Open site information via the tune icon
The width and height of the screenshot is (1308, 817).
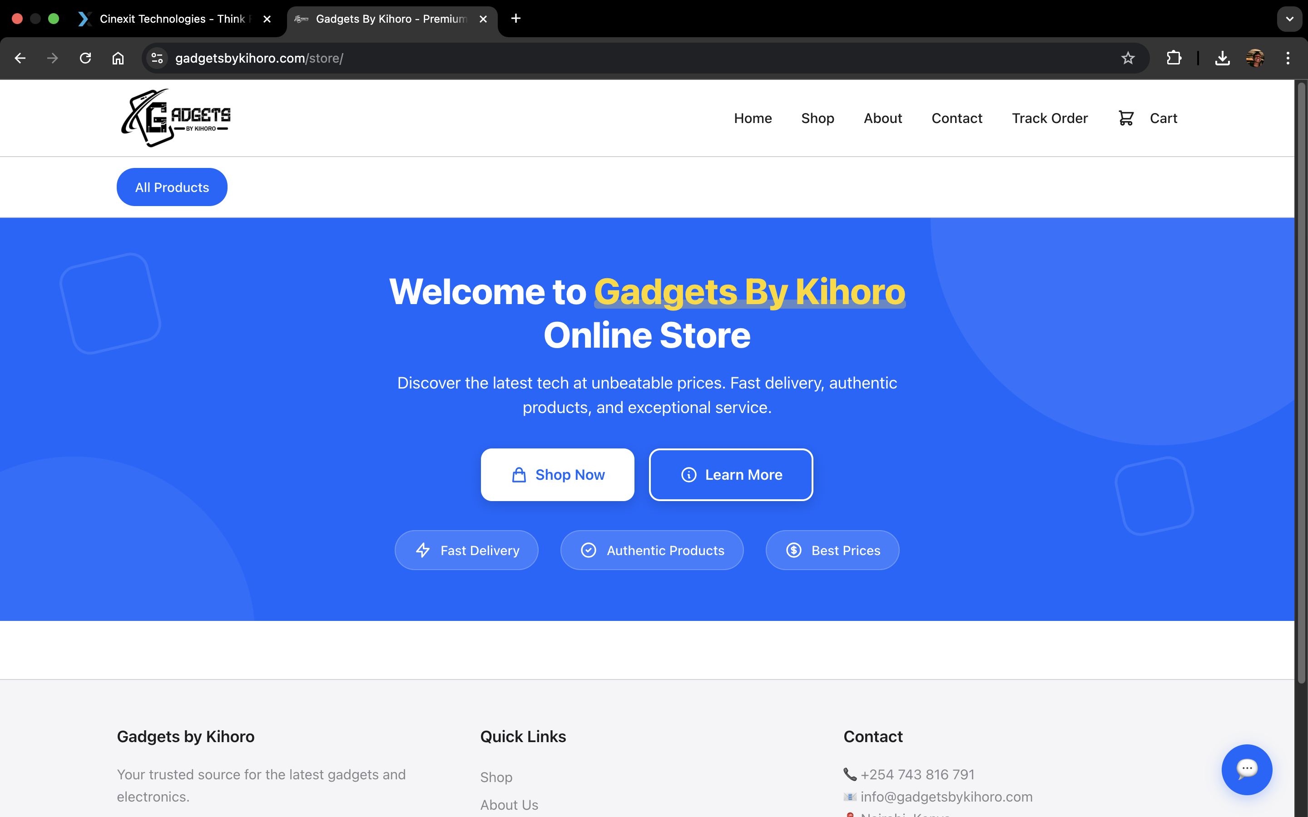pyautogui.click(x=156, y=58)
